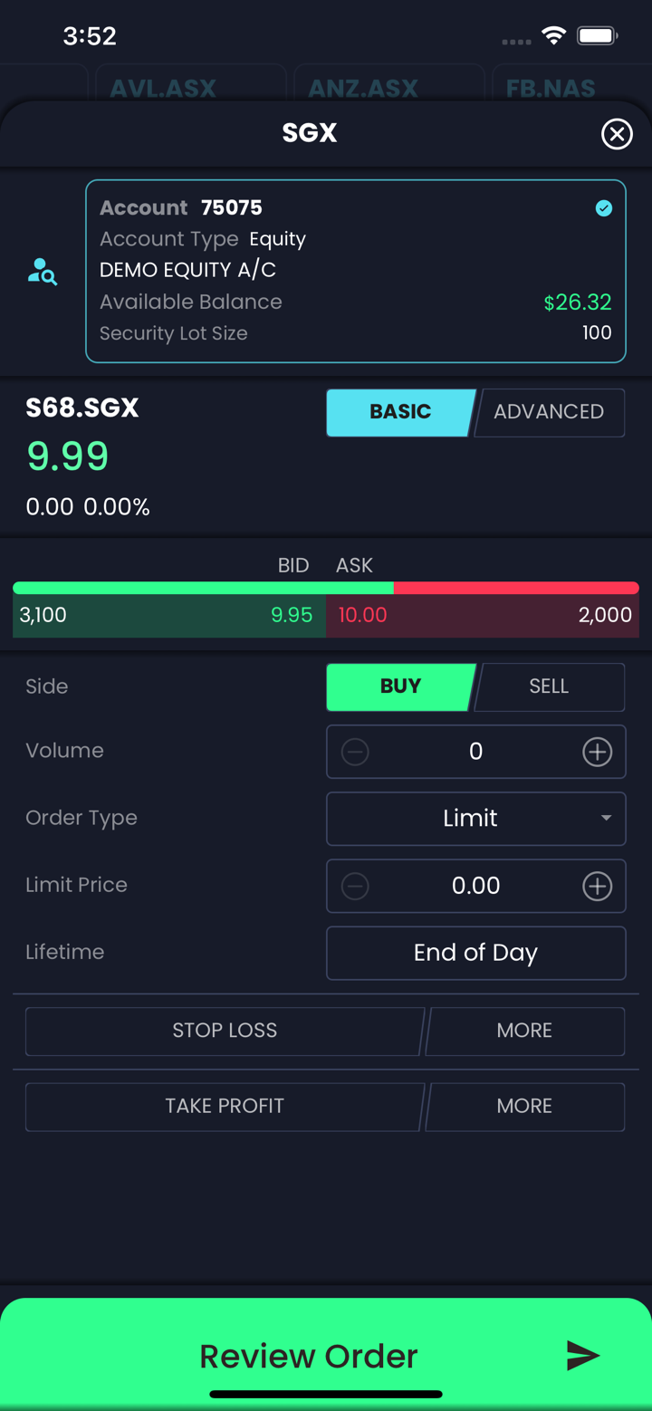Switch order side to SELL
Screen dimensions: 652x1411
pyautogui.click(x=549, y=686)
